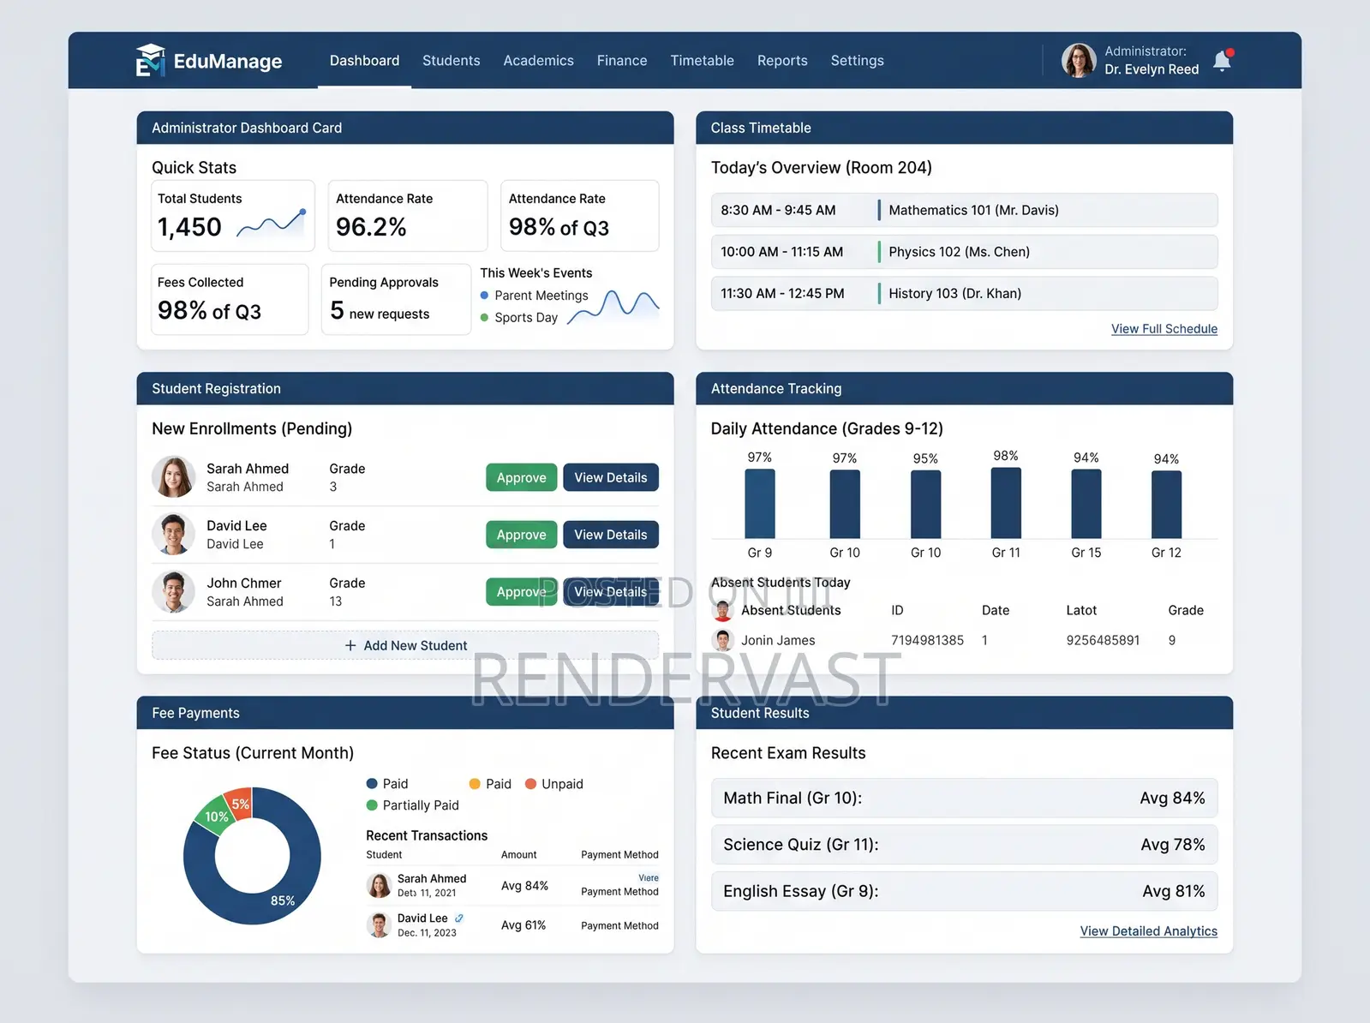
Task: Click the Fees Collected stat card
Action: click(230, 299)
